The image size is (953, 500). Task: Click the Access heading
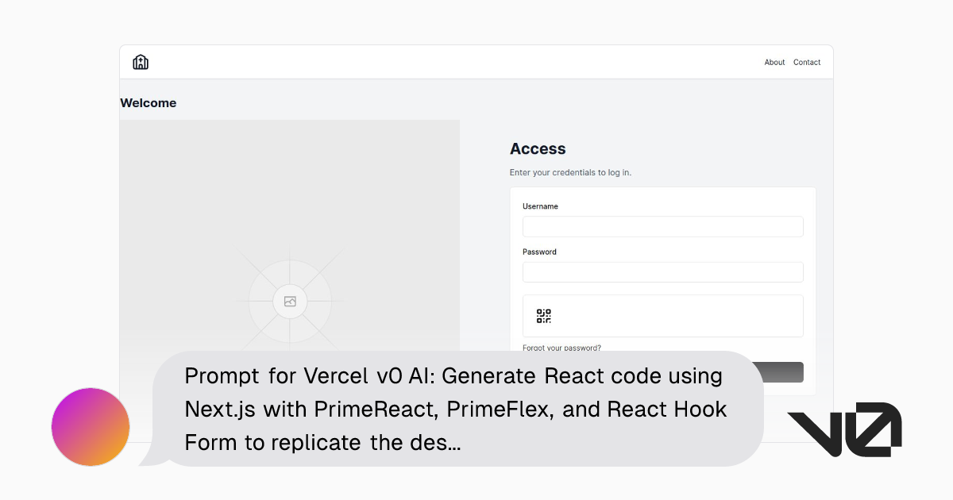point(538,148)
